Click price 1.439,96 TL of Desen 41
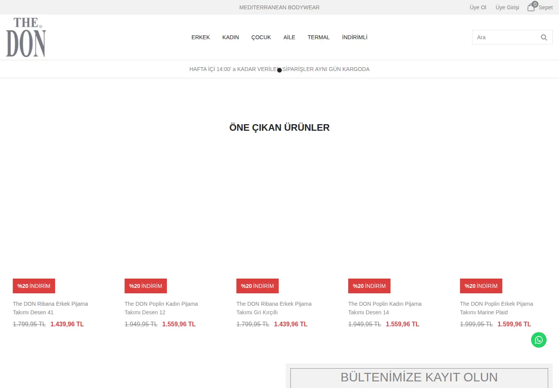This screenshot has height=388, width=559. pos(67,324)
